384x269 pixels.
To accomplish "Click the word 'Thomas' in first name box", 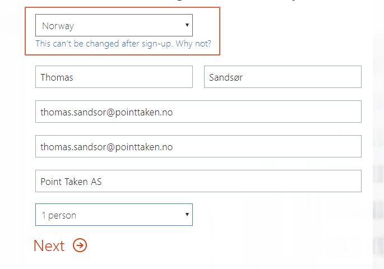I will coord(57,77).
